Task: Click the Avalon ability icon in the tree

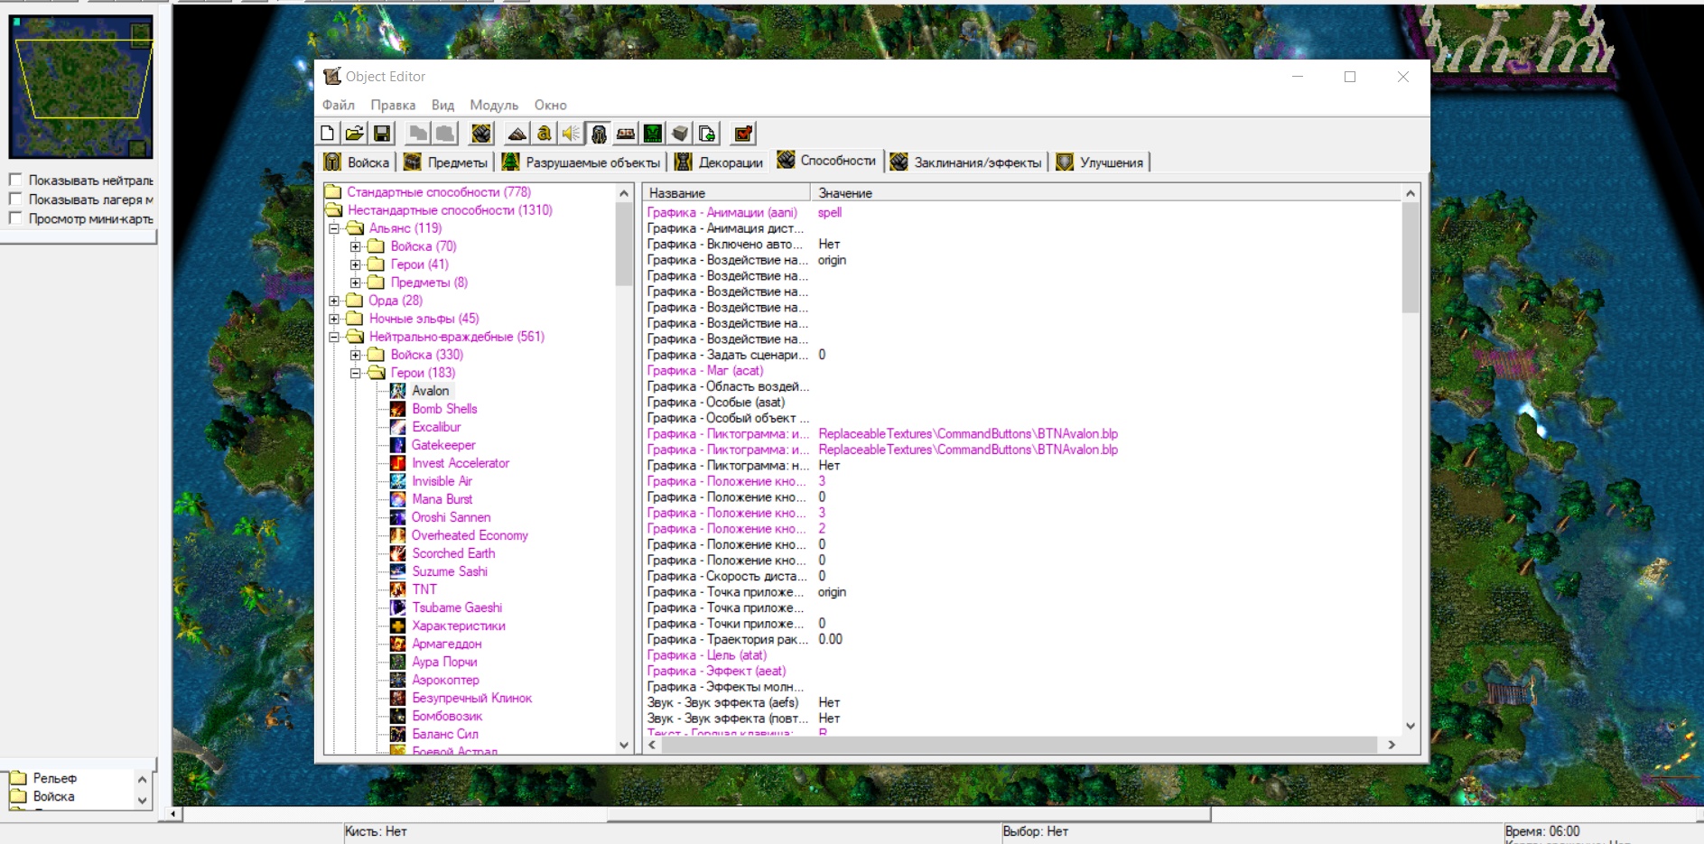Action: click(397, 391)
